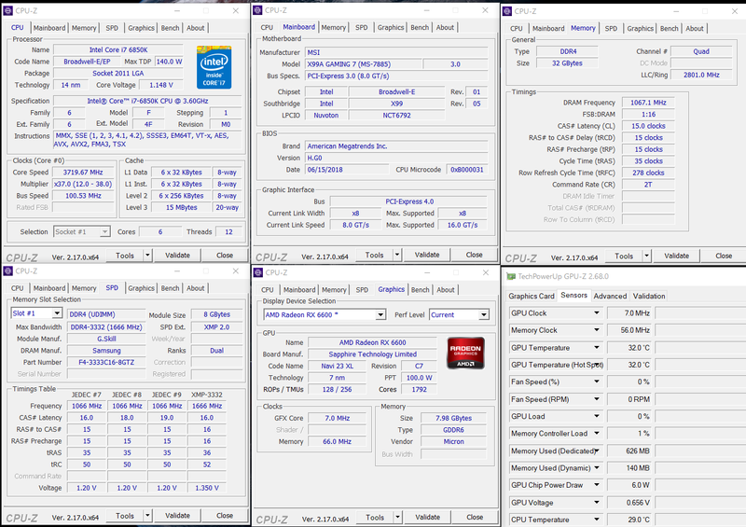
Task: Switch to Mainboard tab in SPD window
Action: [49, 288]
